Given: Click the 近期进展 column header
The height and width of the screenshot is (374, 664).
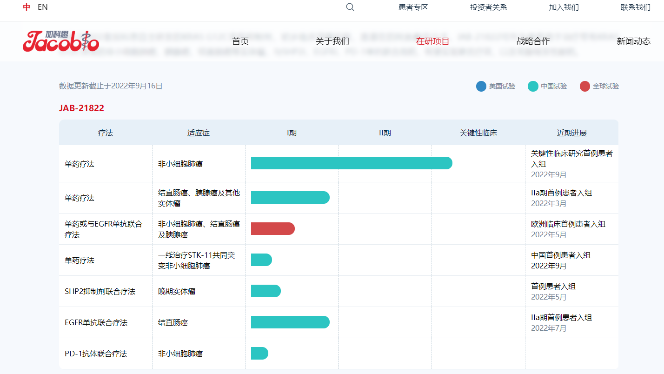Looking at the screenshot, I should tap(572, 133).
